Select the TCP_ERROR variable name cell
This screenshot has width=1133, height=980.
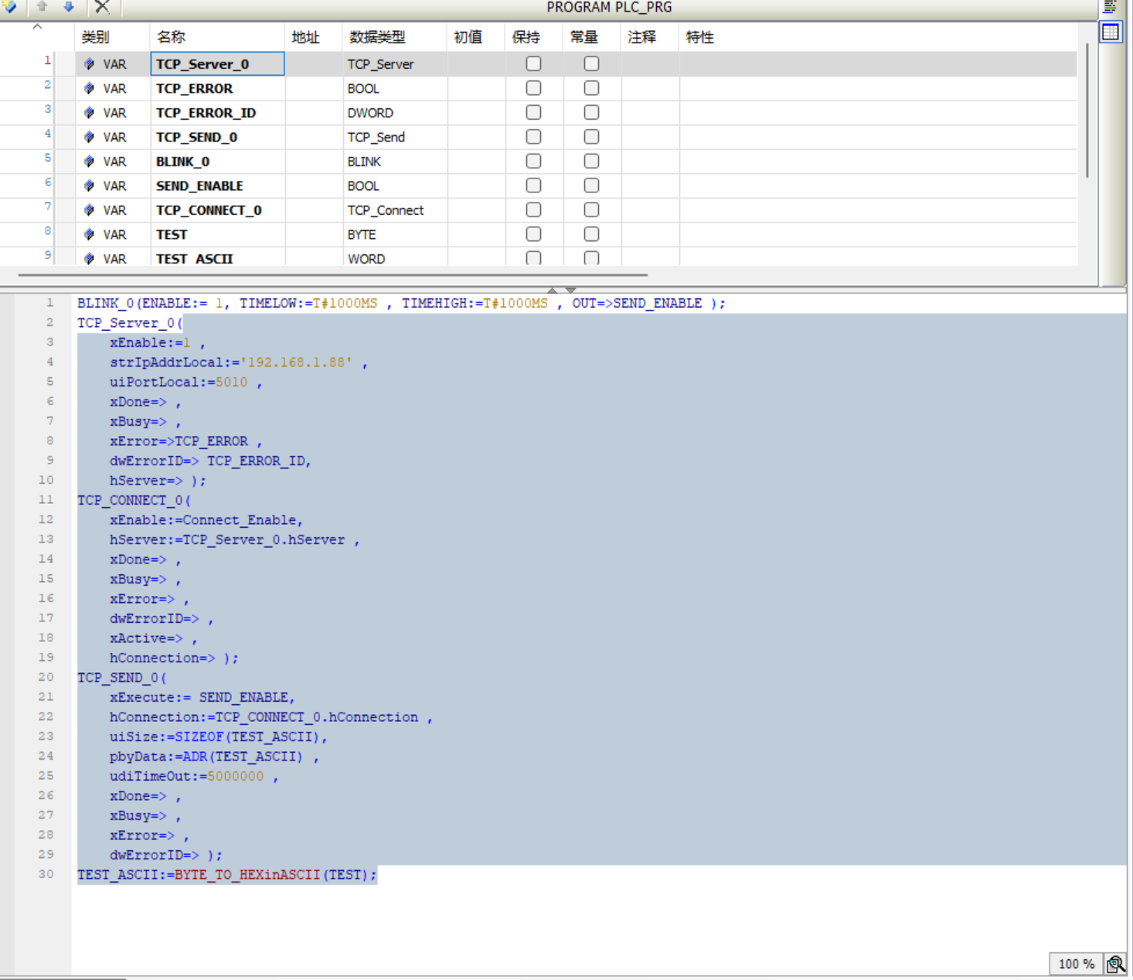tap(218, 89)
